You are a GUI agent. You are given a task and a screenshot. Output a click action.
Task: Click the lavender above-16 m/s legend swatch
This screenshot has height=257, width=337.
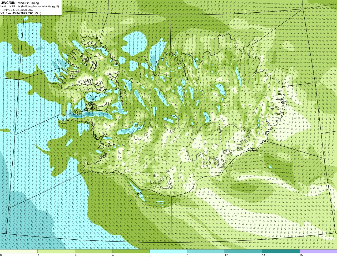click(318, 251)
